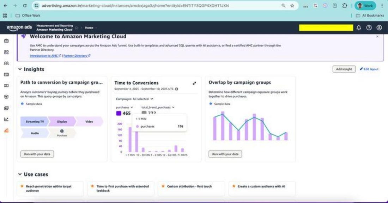Open site information icon in address bar
The width and height of the screenshot is (388, 203).
tap(36, 5)
